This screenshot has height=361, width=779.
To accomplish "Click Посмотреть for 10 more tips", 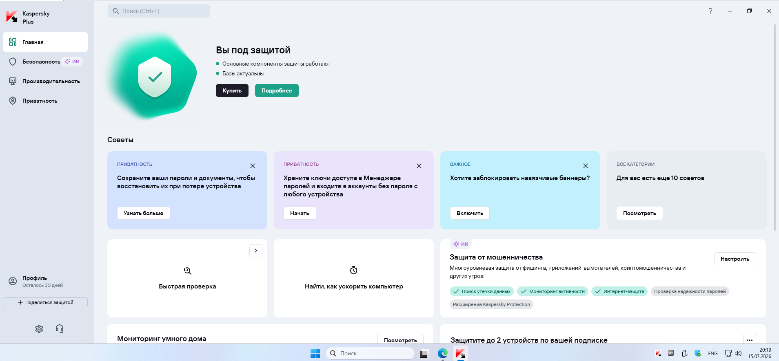I will 639,213.
